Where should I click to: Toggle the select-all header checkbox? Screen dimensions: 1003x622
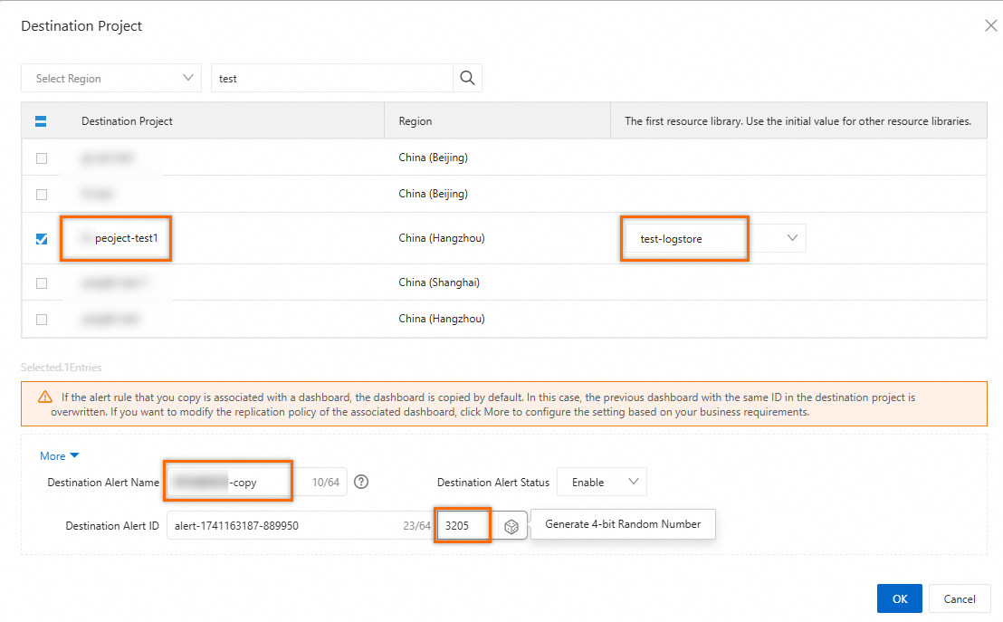[41, 121]
